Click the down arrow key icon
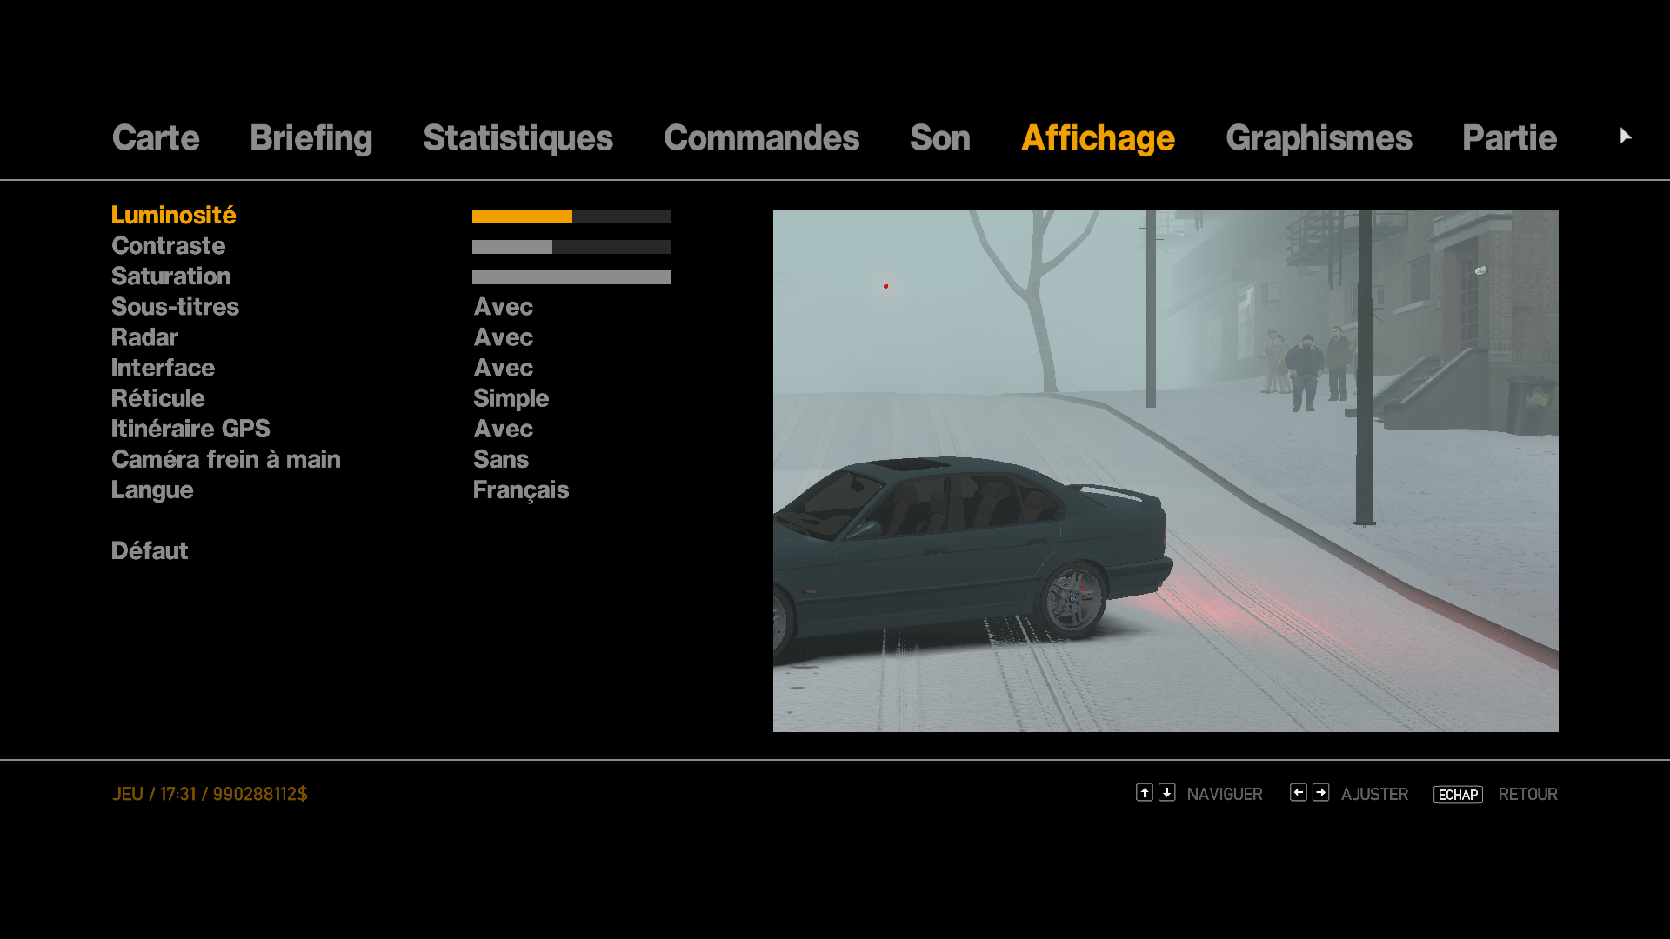1670x939 pixels. (1167, 792)
